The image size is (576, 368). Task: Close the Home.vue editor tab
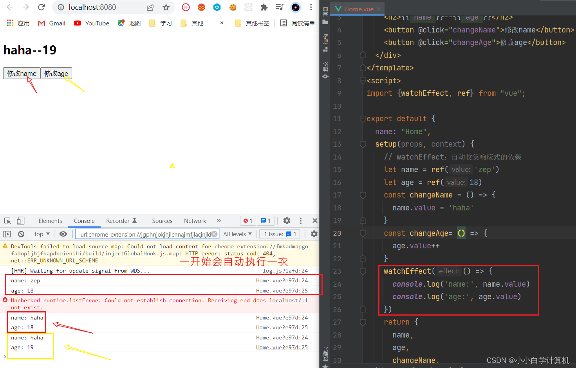point(379,9)
